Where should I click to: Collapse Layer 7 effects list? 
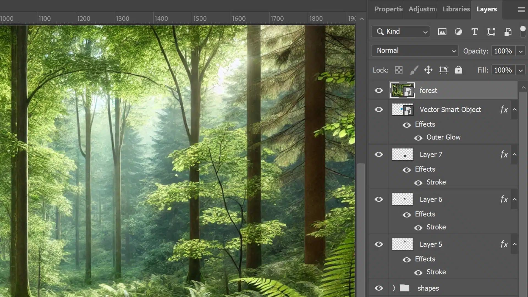pyautogui.click(x=515, y=154)
